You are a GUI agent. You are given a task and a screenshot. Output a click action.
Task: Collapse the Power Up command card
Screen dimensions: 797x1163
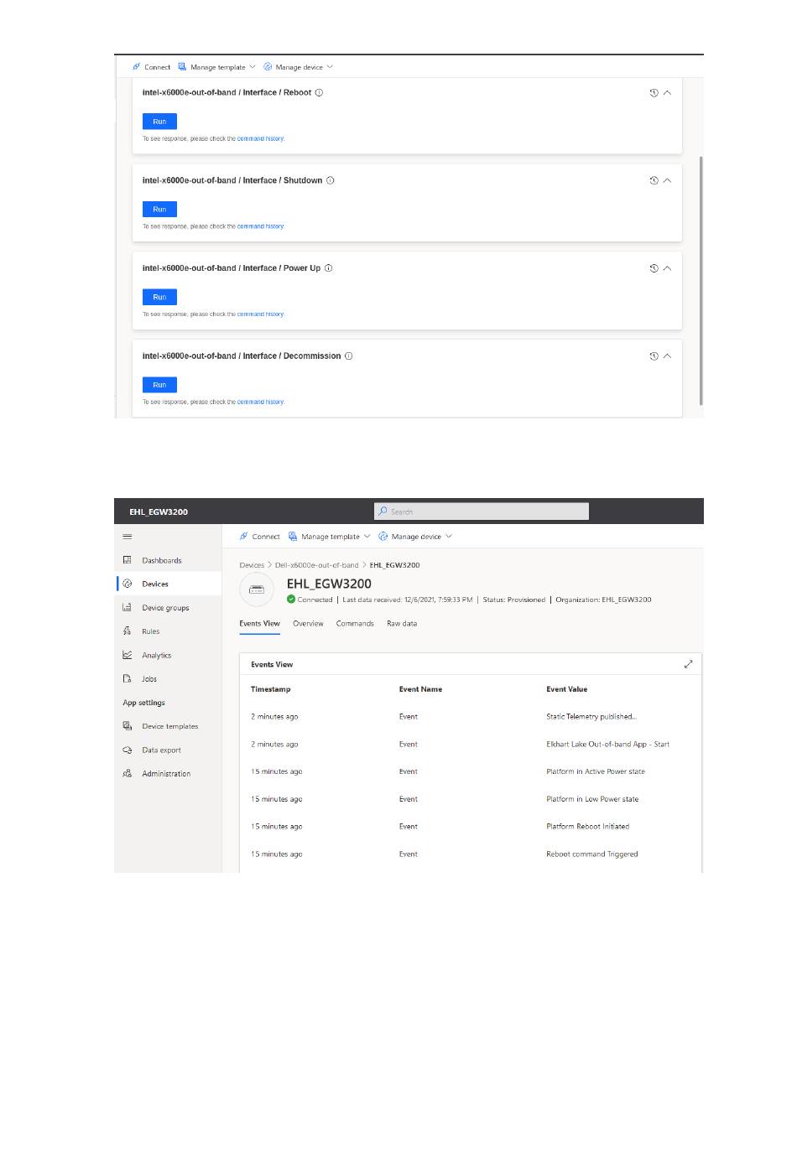[667, 268]
